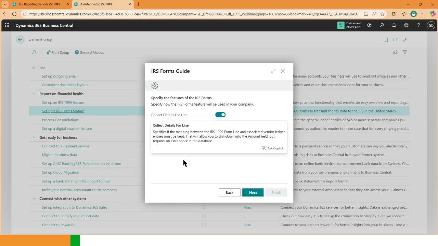Image resolution: width=438 pixels, height=246 pixels.
Task: Open browser extensions puzzle icon
Action: pos(394,14)
